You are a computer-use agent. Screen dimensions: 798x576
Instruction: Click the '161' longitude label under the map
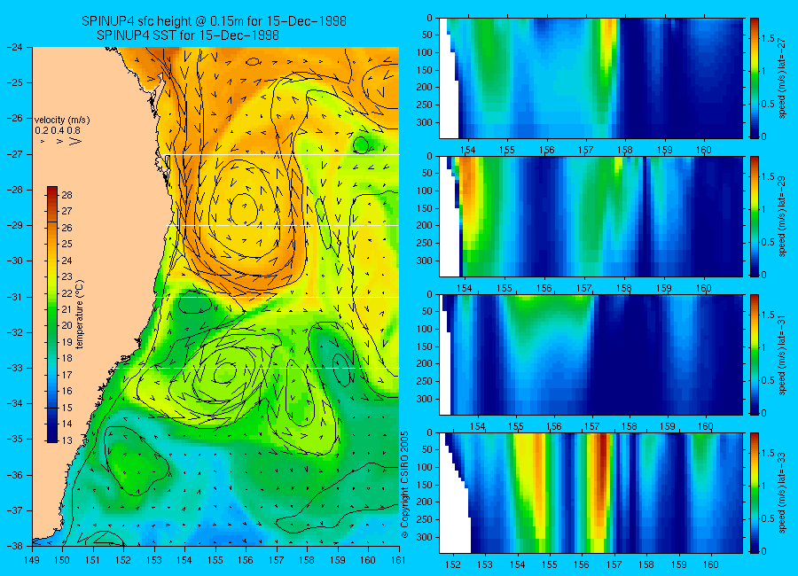point(398,560)
